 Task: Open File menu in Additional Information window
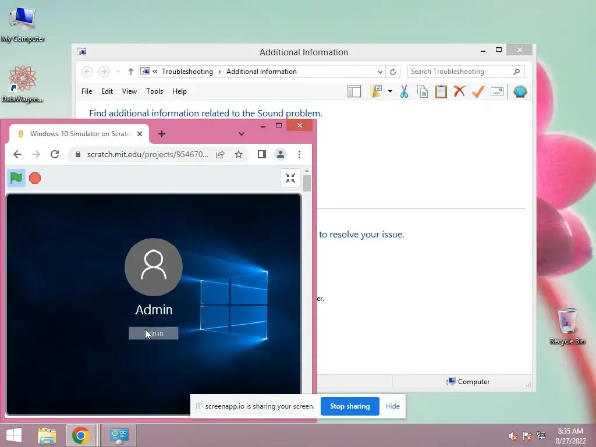(87, 91)
